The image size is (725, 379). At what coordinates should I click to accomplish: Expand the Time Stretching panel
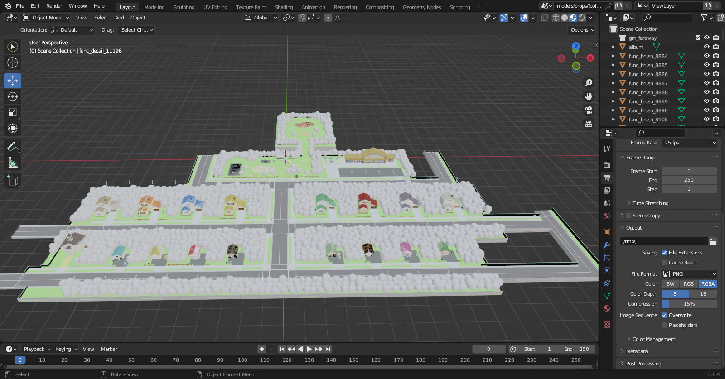tap(650, 203)
